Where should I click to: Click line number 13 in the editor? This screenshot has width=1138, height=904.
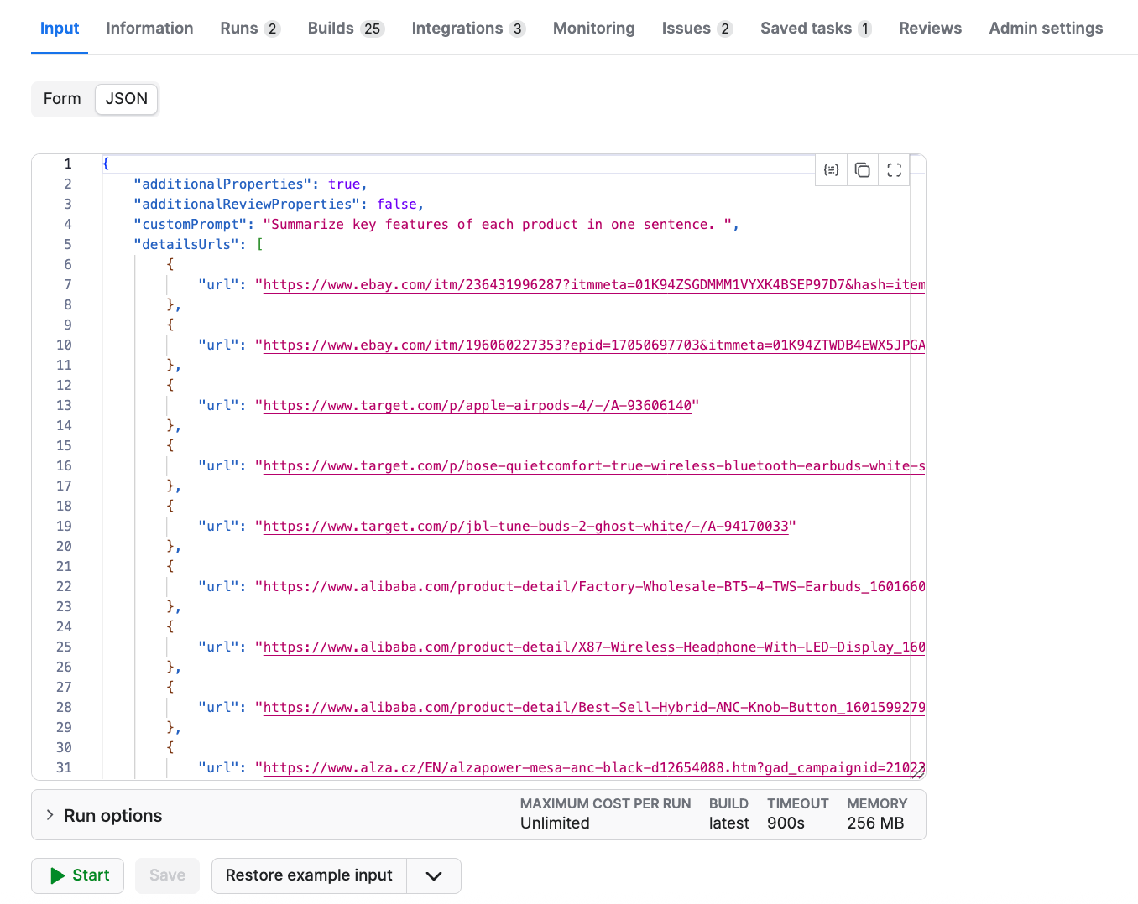(x=64, y=405)
